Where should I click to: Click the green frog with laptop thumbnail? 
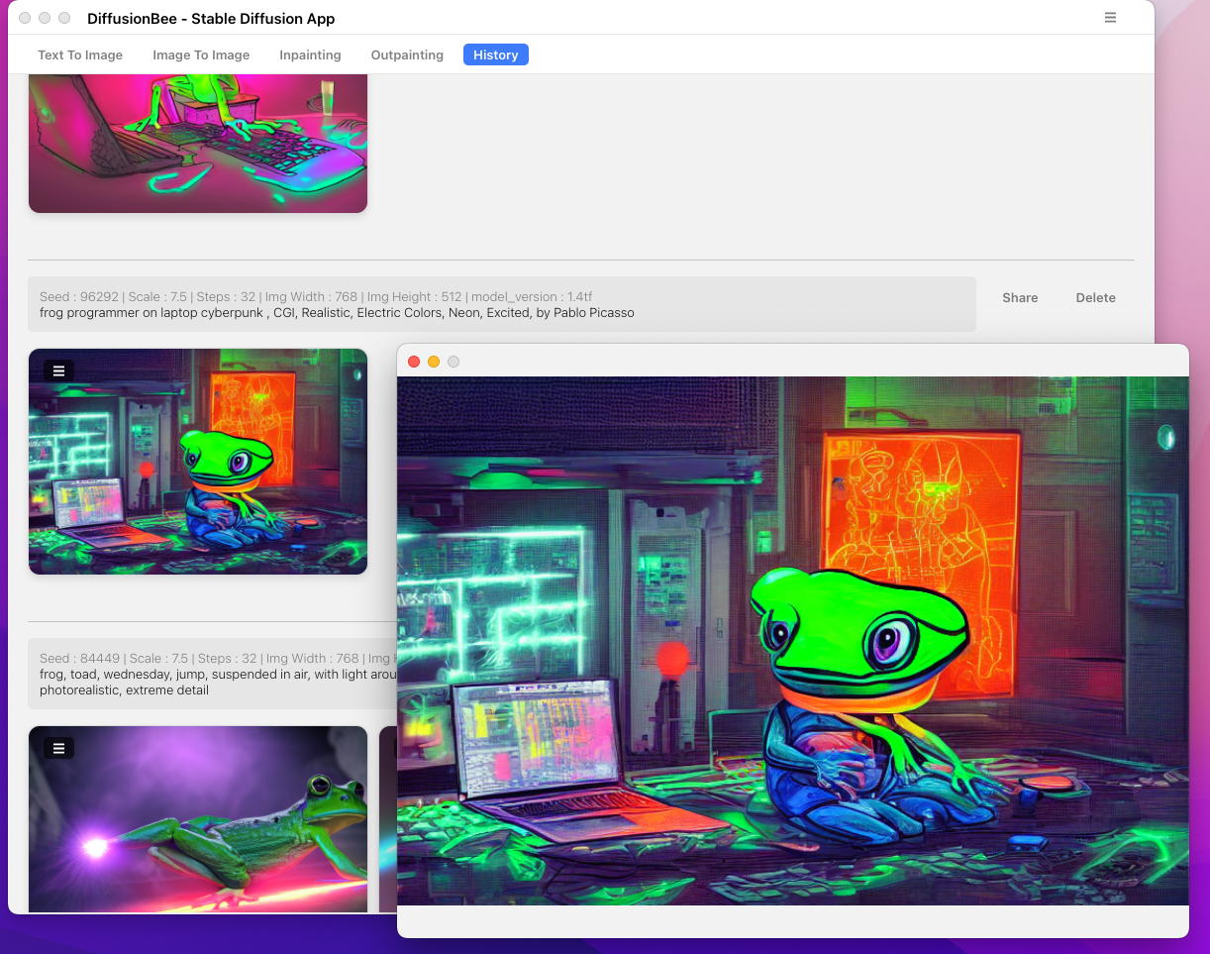click(198, 476)
